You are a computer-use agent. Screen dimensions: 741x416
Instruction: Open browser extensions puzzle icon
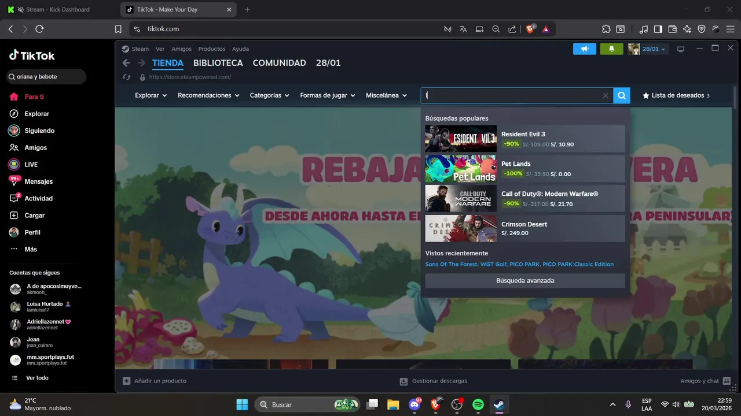(606, 29)
